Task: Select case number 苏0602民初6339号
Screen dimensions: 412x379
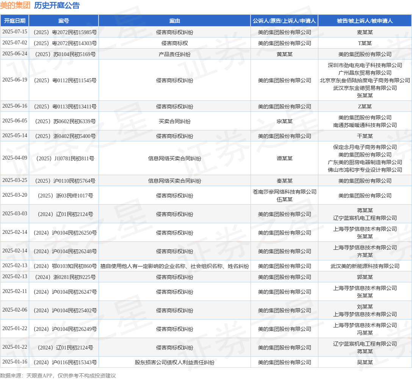Action: [65, 121]
